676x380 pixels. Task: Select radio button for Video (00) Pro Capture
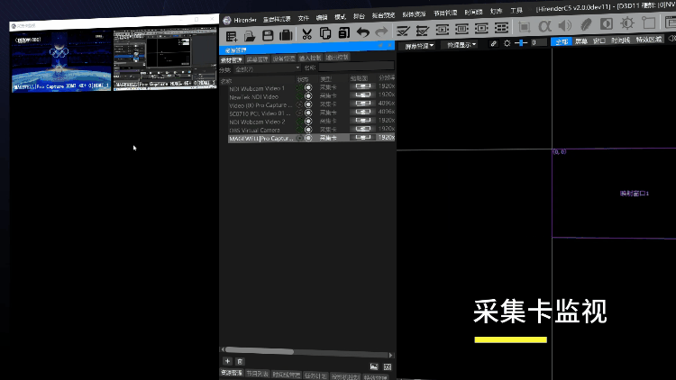pyautogui.click(x=308, y=104)
